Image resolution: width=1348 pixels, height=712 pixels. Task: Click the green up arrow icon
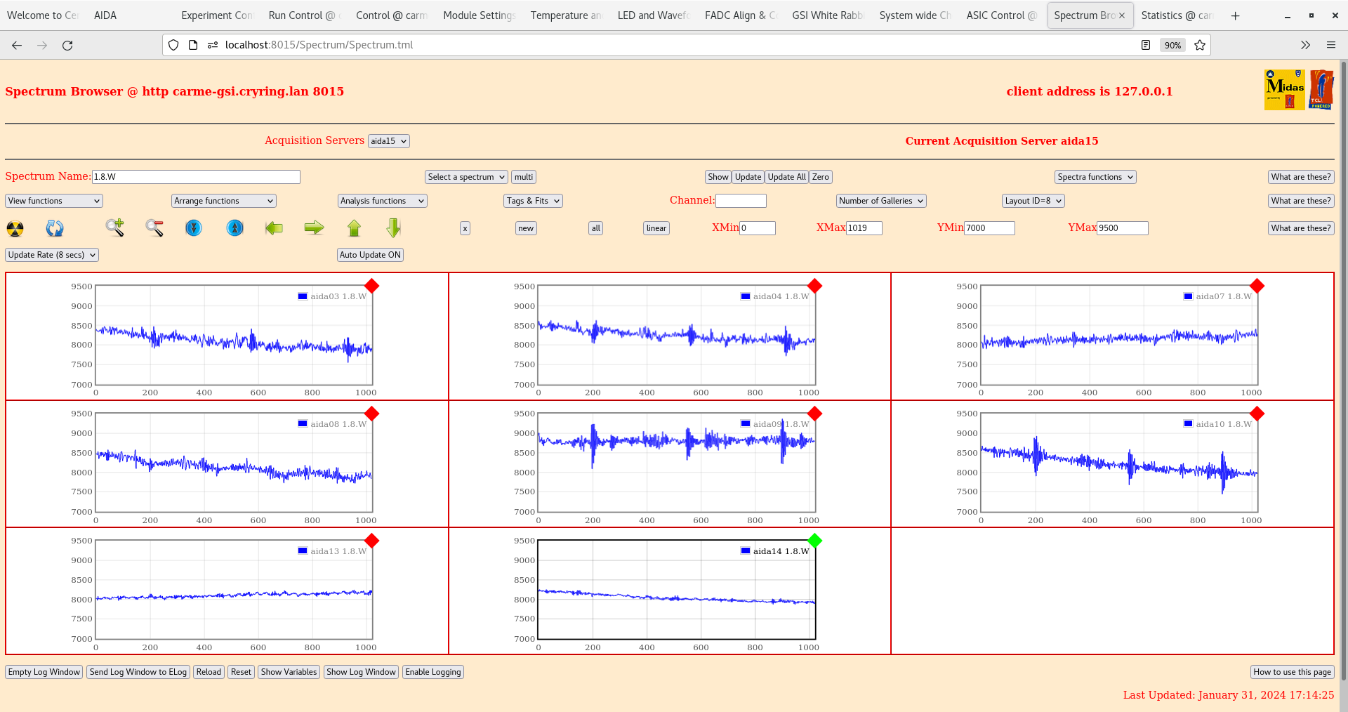pos(354,228)
